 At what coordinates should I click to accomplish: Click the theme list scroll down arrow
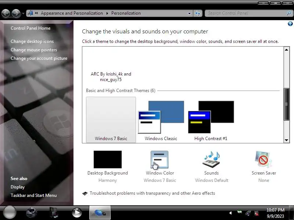click(286, 140)
